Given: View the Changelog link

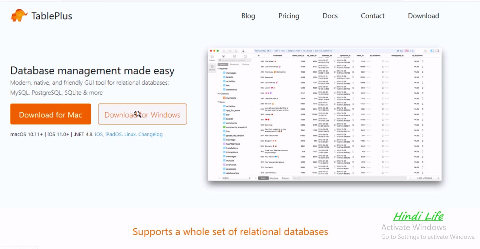Looking at the screenshot, I should click(150, 134).
